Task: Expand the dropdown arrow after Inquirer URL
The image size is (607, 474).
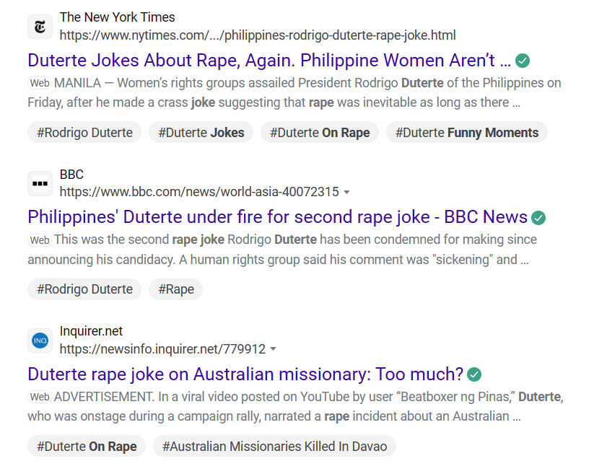Action: 274,349
